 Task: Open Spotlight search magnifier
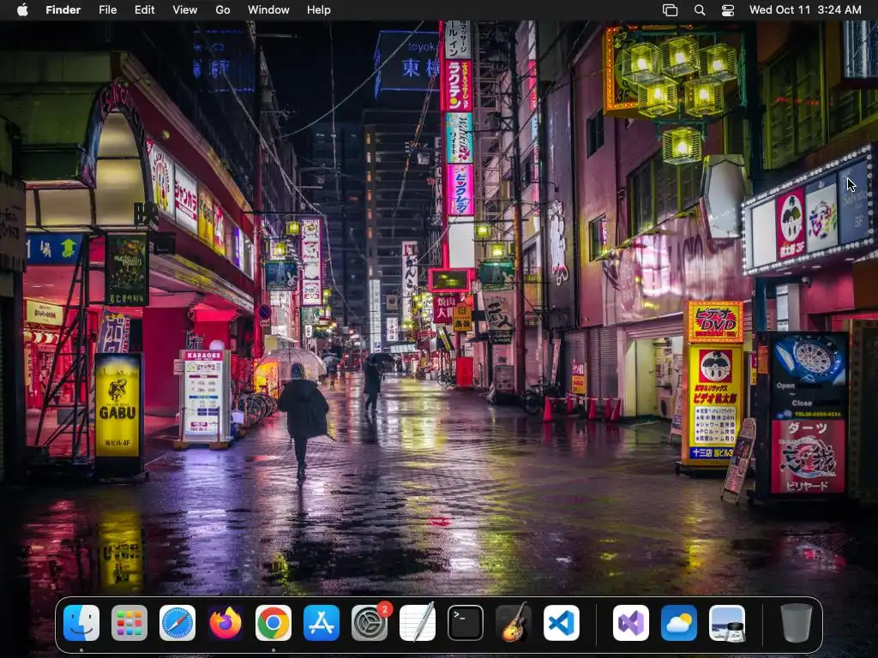(700, 10)
